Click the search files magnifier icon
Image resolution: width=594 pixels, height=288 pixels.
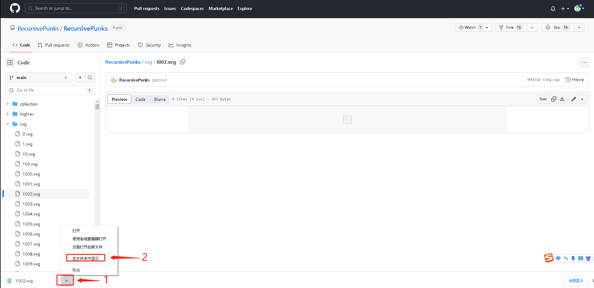pyautogui.click(x=90, y=77)
